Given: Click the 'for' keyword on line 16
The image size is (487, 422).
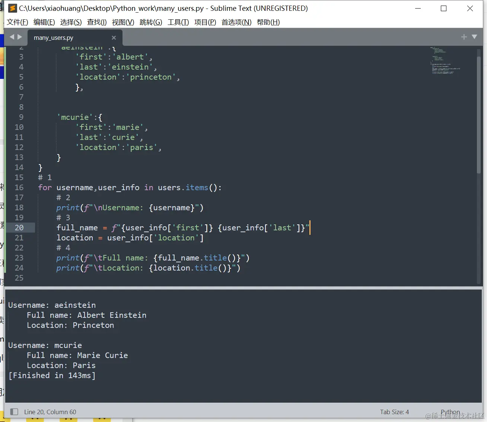Looking at the screenshot, I should click(x=45, y=188).
